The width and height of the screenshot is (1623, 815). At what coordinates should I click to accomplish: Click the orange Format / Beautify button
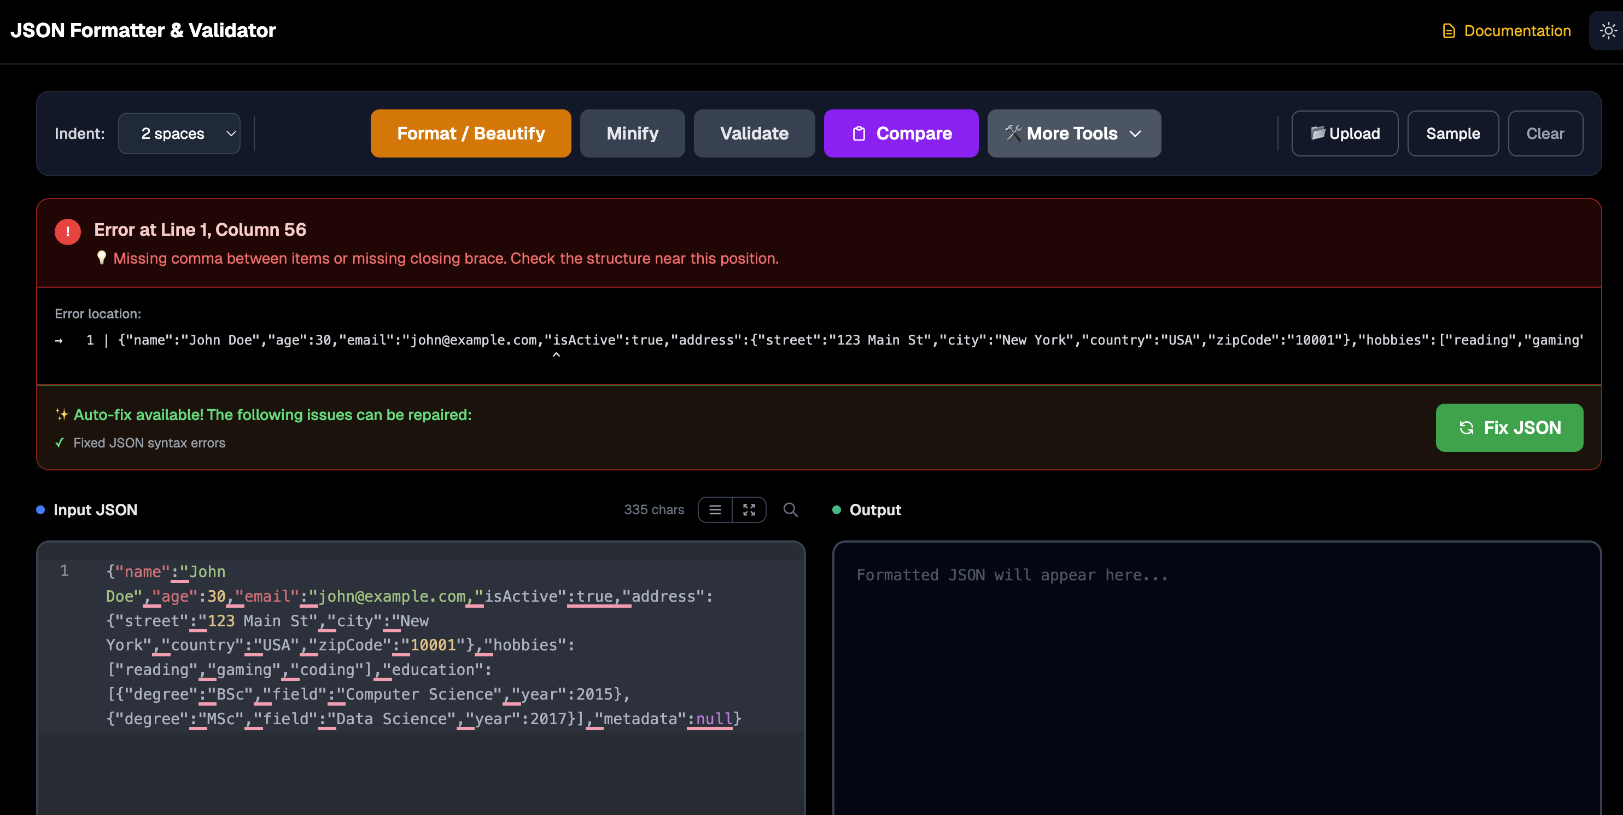[470, 133]
